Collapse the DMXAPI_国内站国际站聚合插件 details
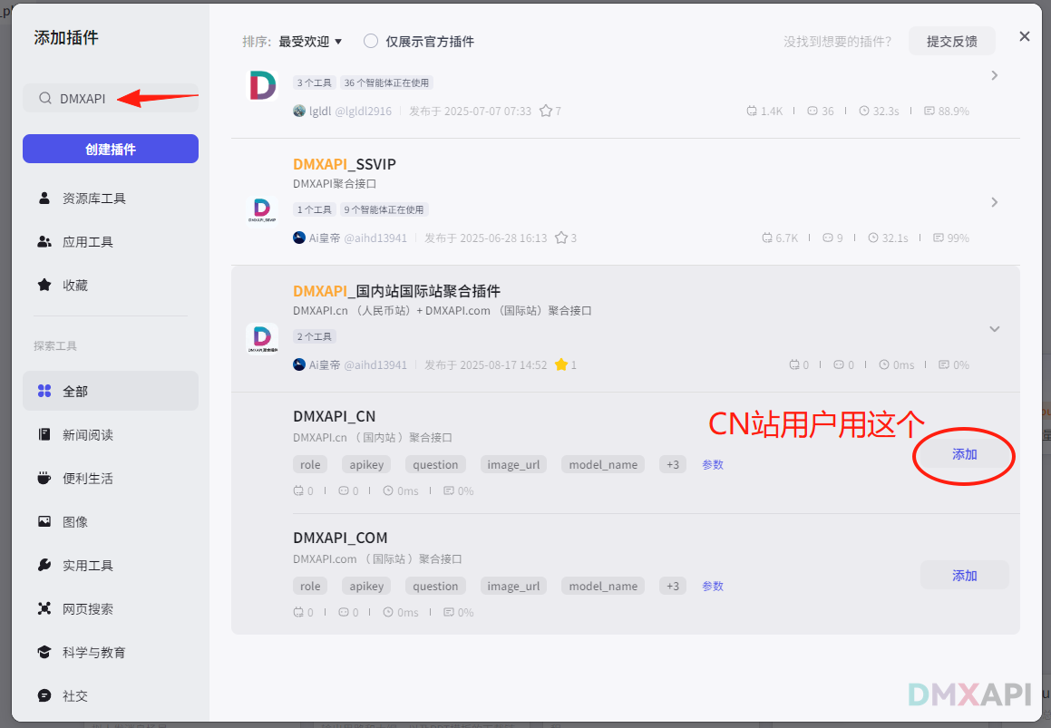Image resolution: width=1051 pixels, height=728 pixels. coord(994,329)
